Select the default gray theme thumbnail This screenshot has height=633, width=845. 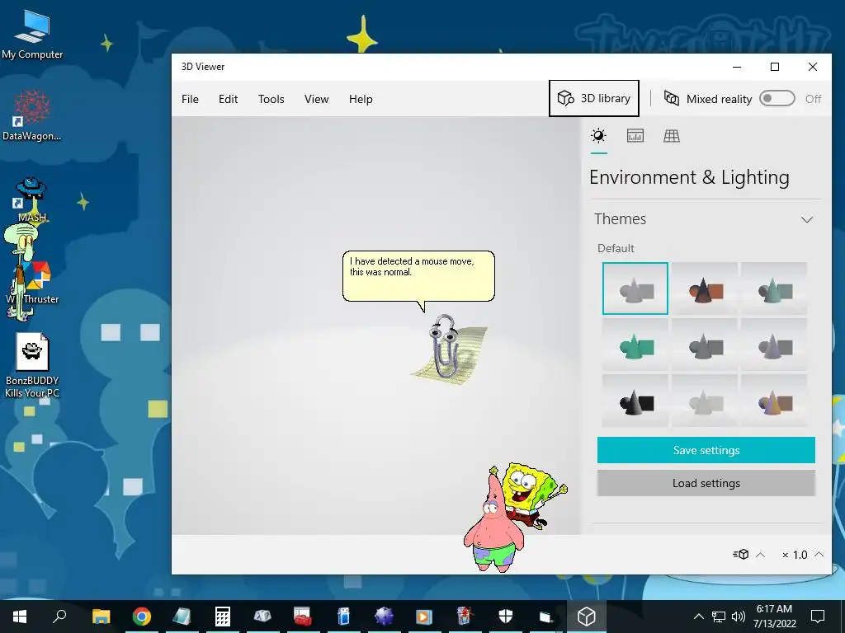pos(635,288)
